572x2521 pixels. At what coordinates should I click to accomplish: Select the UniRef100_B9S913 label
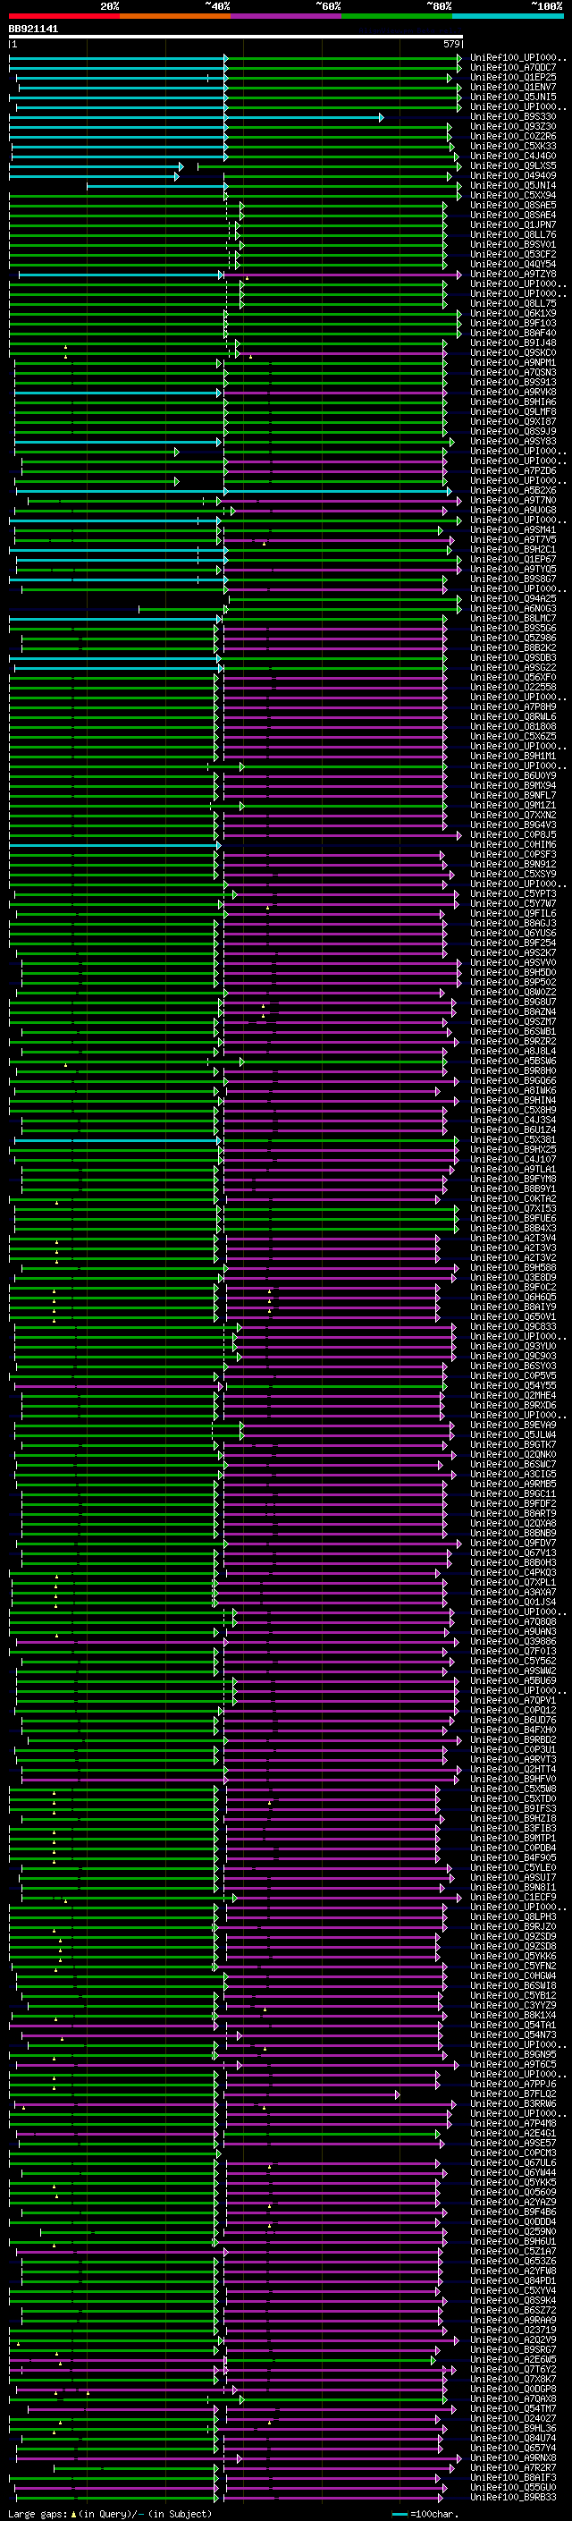coord(513,383)
